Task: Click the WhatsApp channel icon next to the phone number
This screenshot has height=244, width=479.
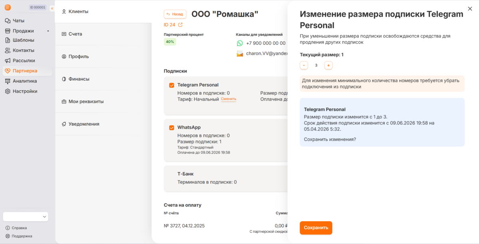Action: [x=239, y=43]
